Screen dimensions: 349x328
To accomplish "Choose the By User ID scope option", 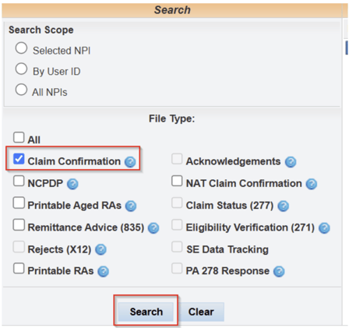I will pos(21,69).
